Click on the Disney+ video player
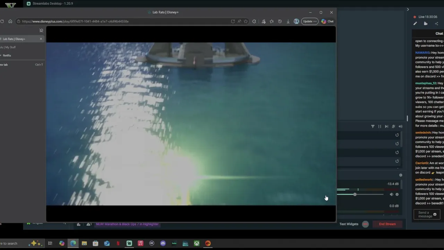Image resolution: width=444 pixels, height=250 pixels. pos(191,124)
